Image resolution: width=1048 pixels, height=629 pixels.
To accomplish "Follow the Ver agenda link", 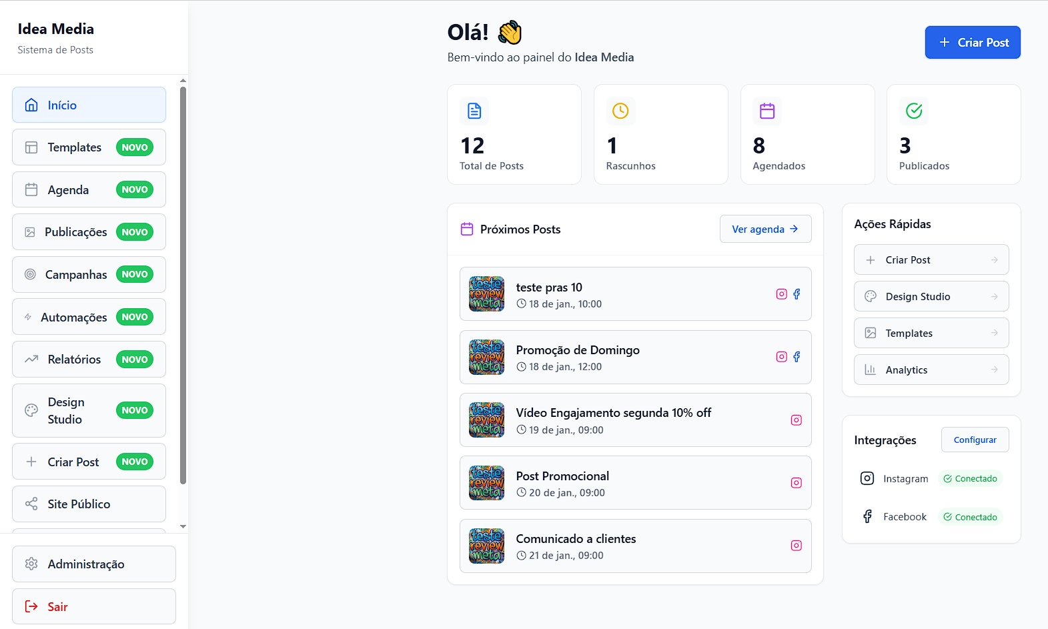I will pyautogui.click(x=765, y=229).
